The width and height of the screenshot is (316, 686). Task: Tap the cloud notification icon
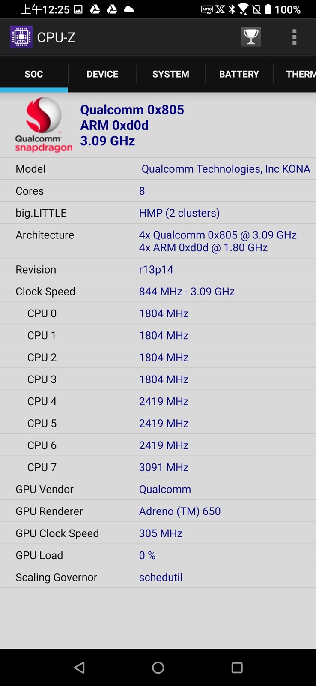coord(129,9)
